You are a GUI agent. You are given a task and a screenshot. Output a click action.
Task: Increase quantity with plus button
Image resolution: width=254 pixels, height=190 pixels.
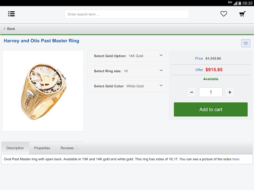(x=230, y=92)
